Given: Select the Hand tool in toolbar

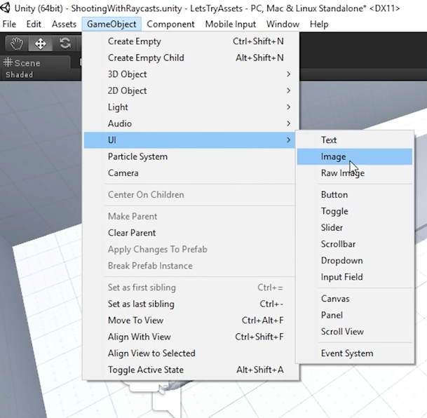Looking at the screenshot, I should pos(17,43).
